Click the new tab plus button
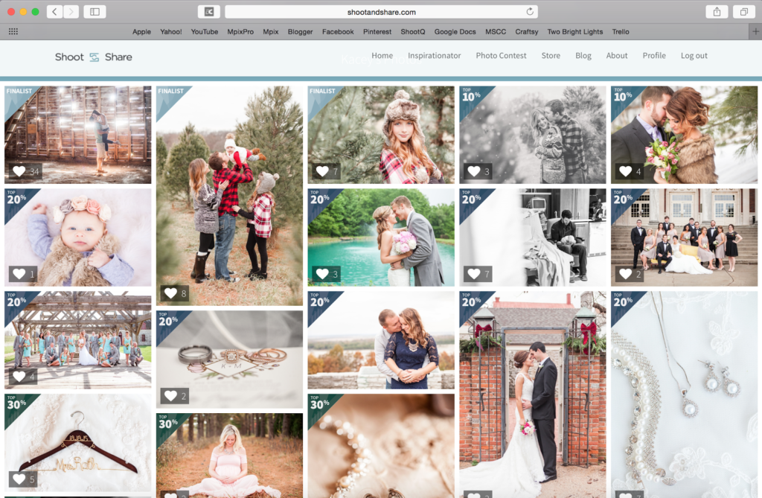This screenshot has height=498, width=762. click(756, 31)
